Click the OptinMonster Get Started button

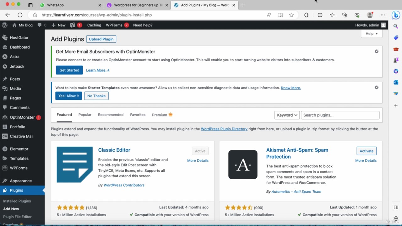69,70
